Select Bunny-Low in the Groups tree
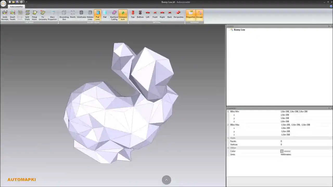This screenshot has height=187, width=333. pyautogui.click(x=239, y=30)
